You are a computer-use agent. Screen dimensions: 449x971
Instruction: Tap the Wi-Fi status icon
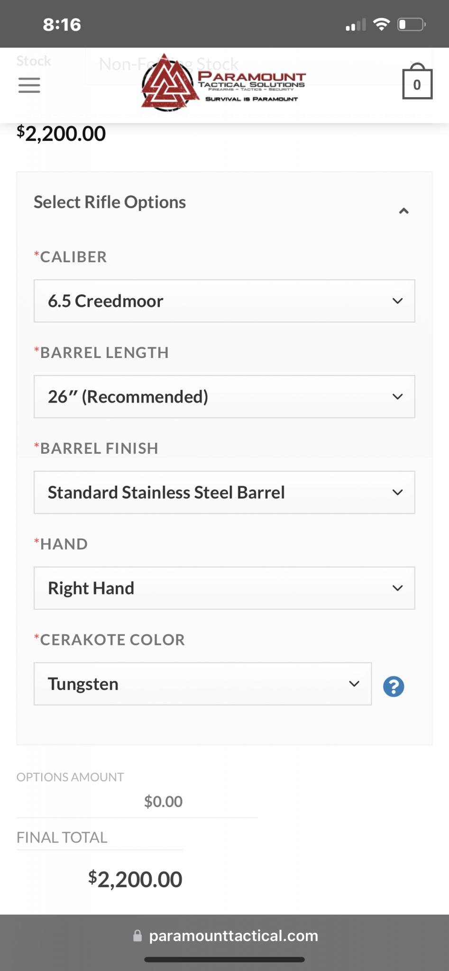(381, 24)
